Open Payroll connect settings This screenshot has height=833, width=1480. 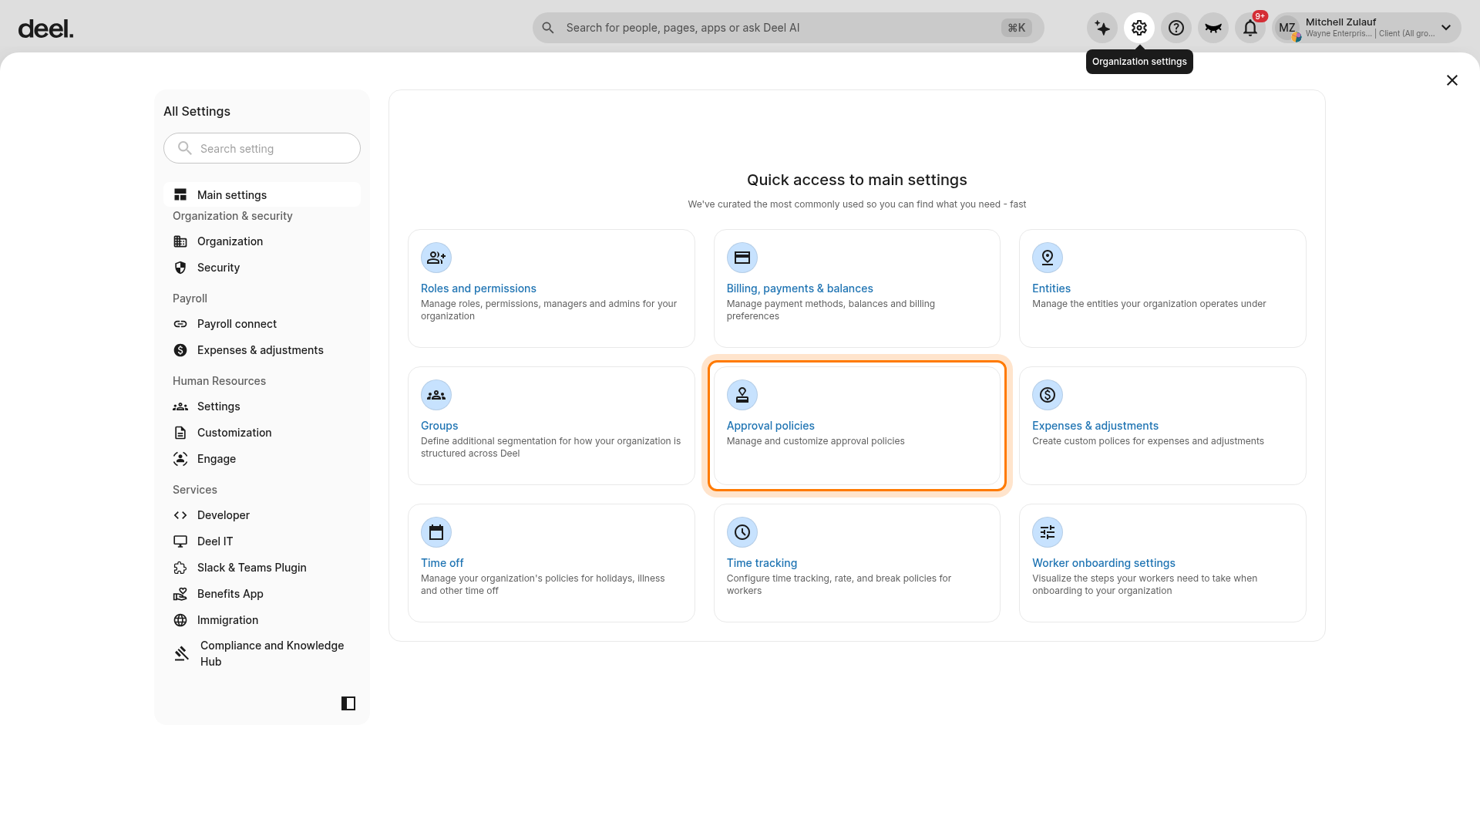coord(262,324)
